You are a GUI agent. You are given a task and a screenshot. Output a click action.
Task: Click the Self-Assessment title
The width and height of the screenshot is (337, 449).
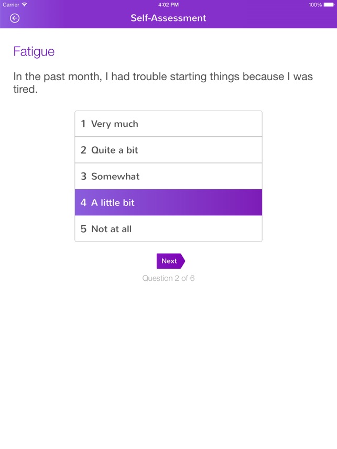[168, 18]
